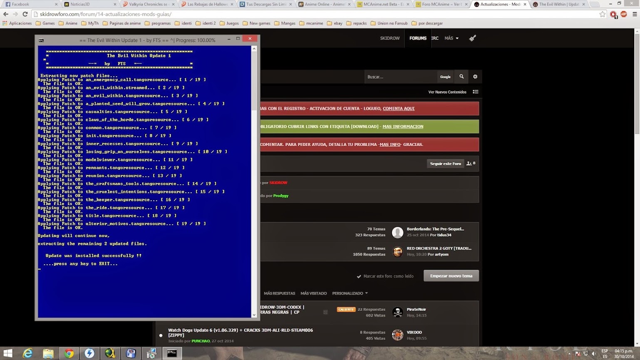Click the list icon beside Ver Nuevos Contenidos
Image resolution: width=640 pixels, height=360 pixels.
(475, 92)
